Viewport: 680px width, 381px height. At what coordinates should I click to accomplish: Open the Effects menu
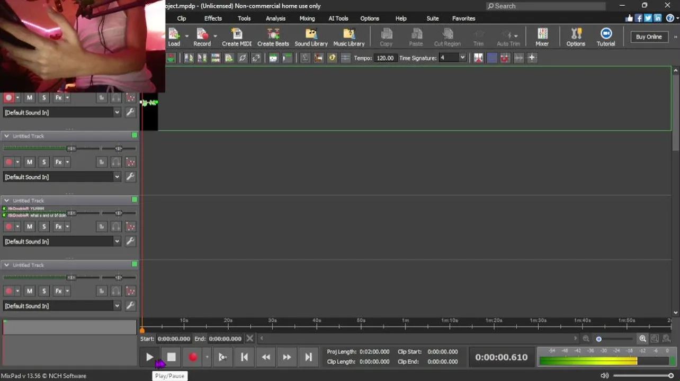(x=213, y=19)
